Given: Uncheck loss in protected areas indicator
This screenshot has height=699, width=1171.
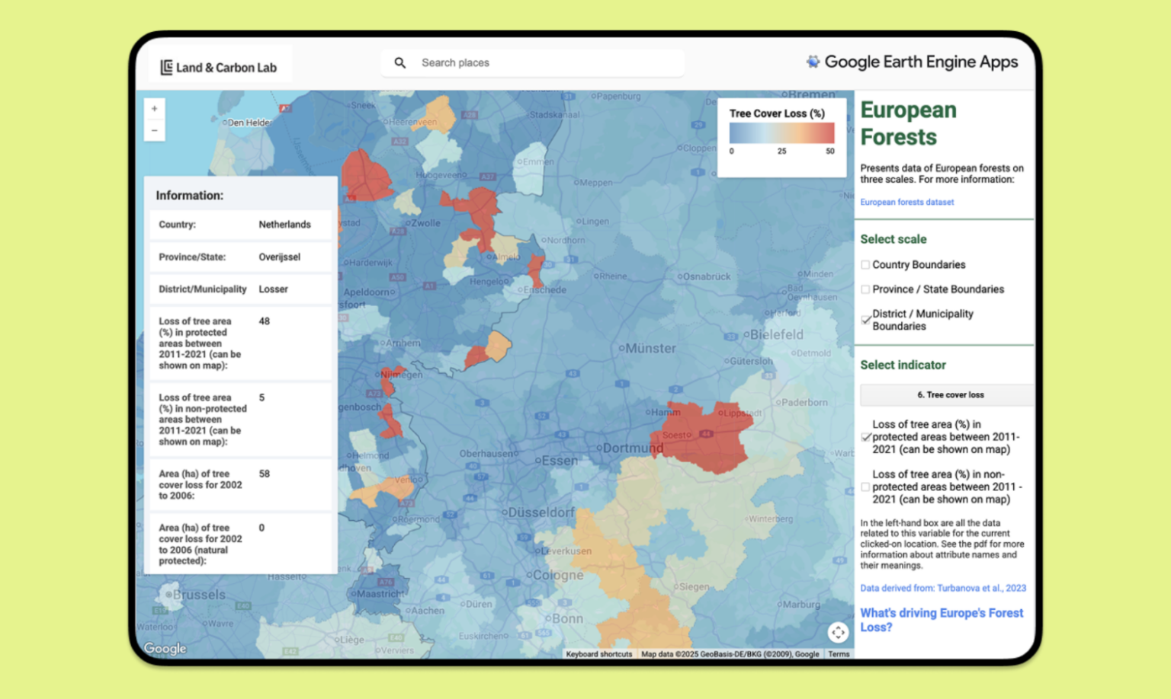Looking at the screenshot, I should 866,436.
